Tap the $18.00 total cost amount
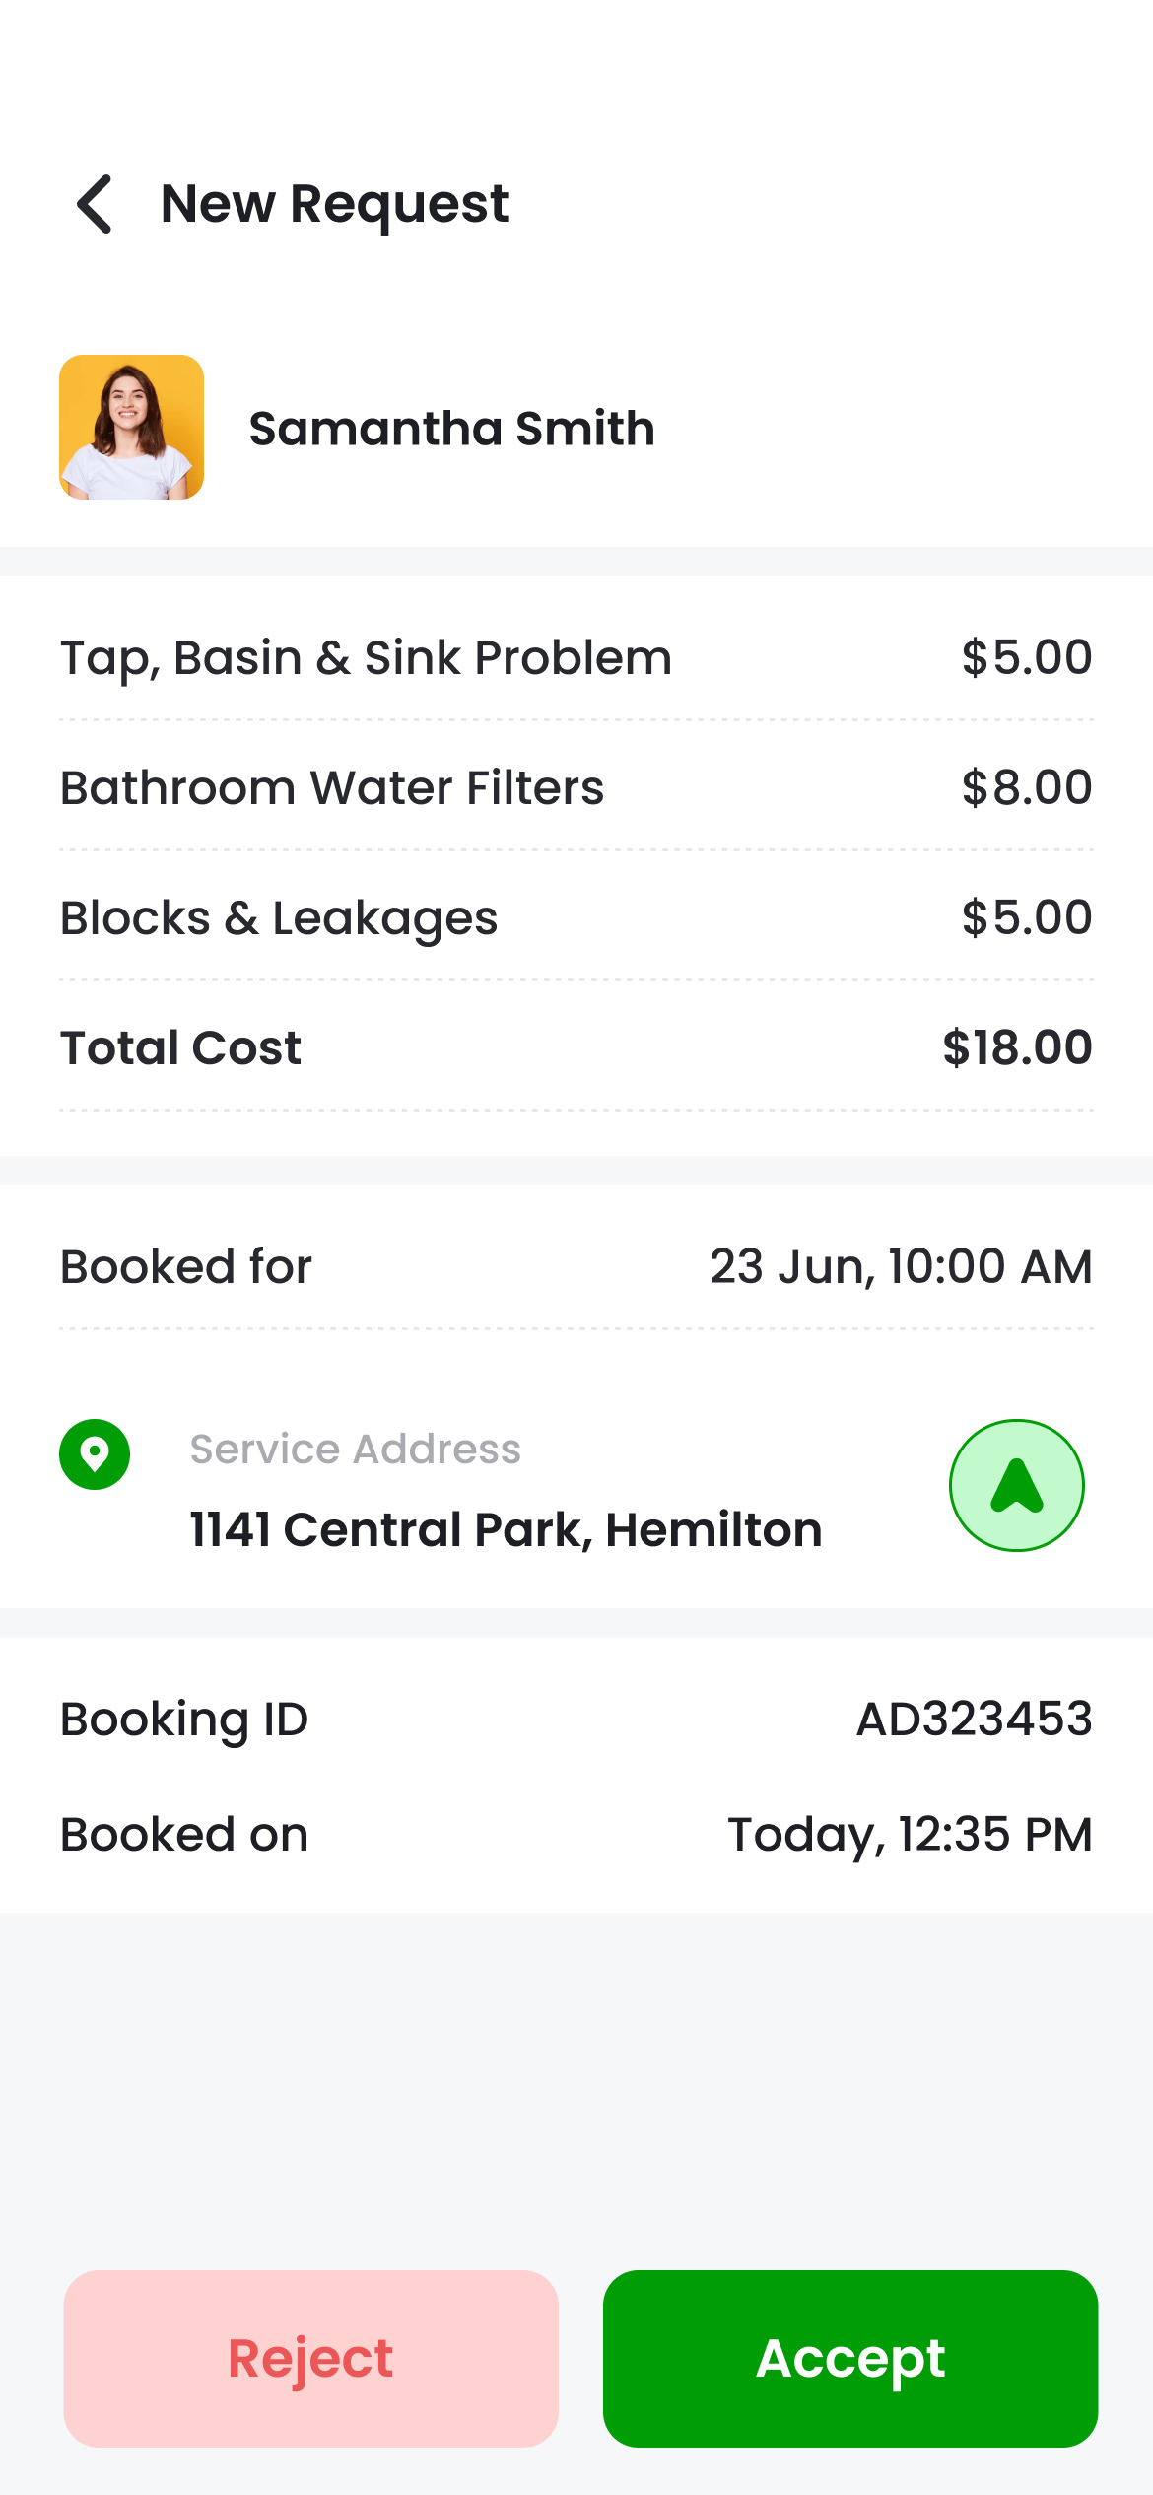The width and height of the screenshot is (1153, 2495). 1016,1047
